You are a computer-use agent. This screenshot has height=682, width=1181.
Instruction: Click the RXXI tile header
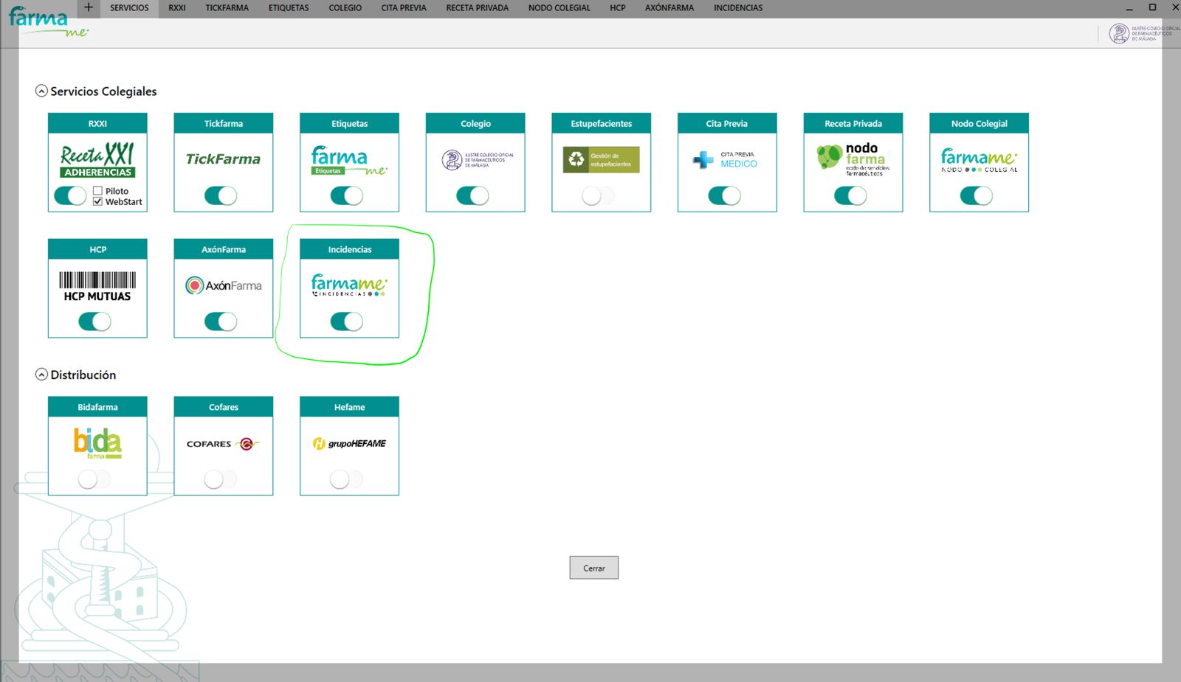(x=97, y=123)
